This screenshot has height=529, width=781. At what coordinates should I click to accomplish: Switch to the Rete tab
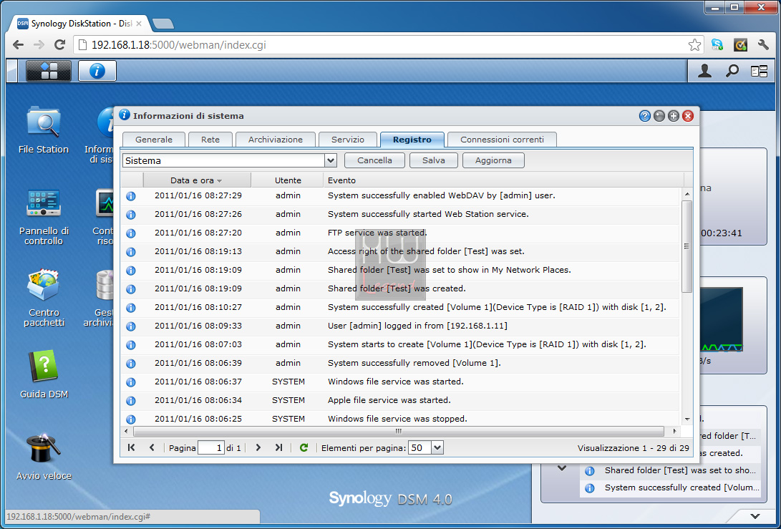tap(210, 140)
